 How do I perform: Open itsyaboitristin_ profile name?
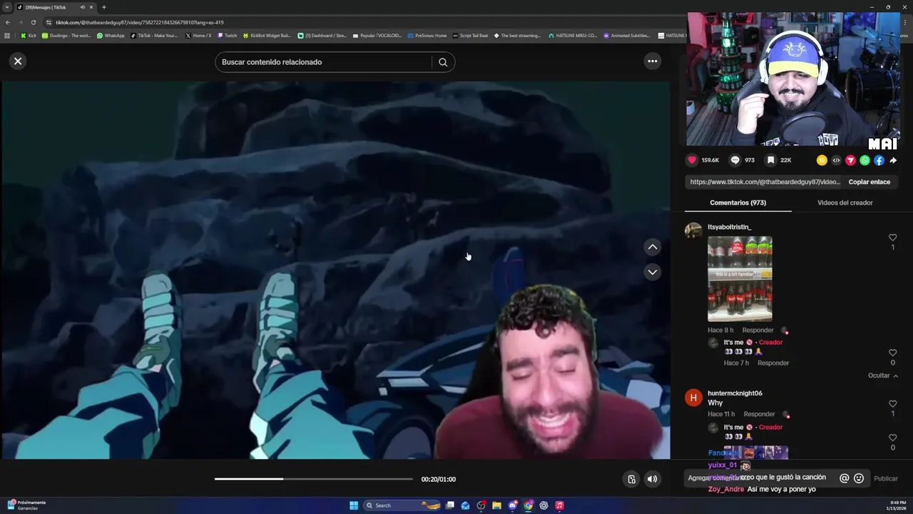click(x=729, y=227)
